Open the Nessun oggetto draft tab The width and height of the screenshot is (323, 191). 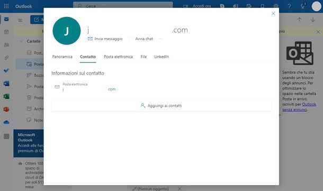151,188
